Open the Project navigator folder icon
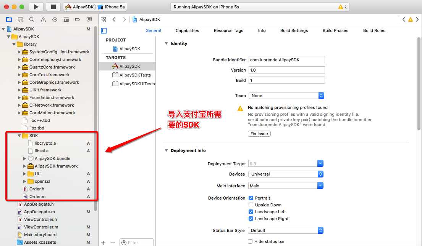 pos(9,19)
